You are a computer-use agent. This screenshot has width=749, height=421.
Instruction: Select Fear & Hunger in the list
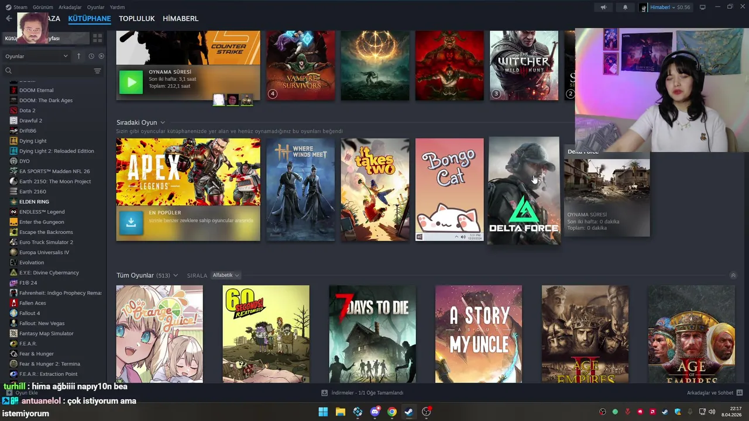click(36, 354)
